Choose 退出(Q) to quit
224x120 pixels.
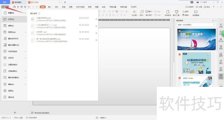14,97
